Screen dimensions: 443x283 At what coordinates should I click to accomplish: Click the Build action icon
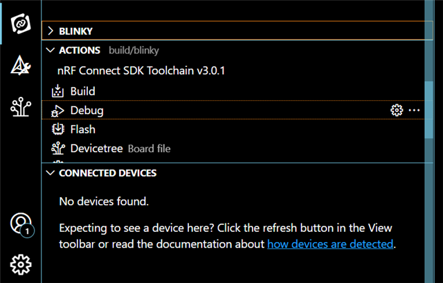click(57, 91)
